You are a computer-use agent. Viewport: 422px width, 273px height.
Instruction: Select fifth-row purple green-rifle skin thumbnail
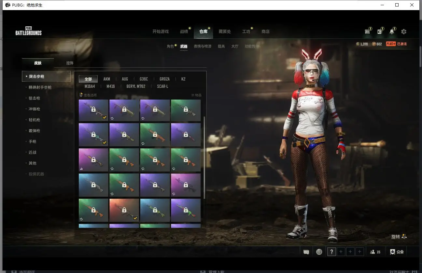pyautogui.click(x=186, y=210)
